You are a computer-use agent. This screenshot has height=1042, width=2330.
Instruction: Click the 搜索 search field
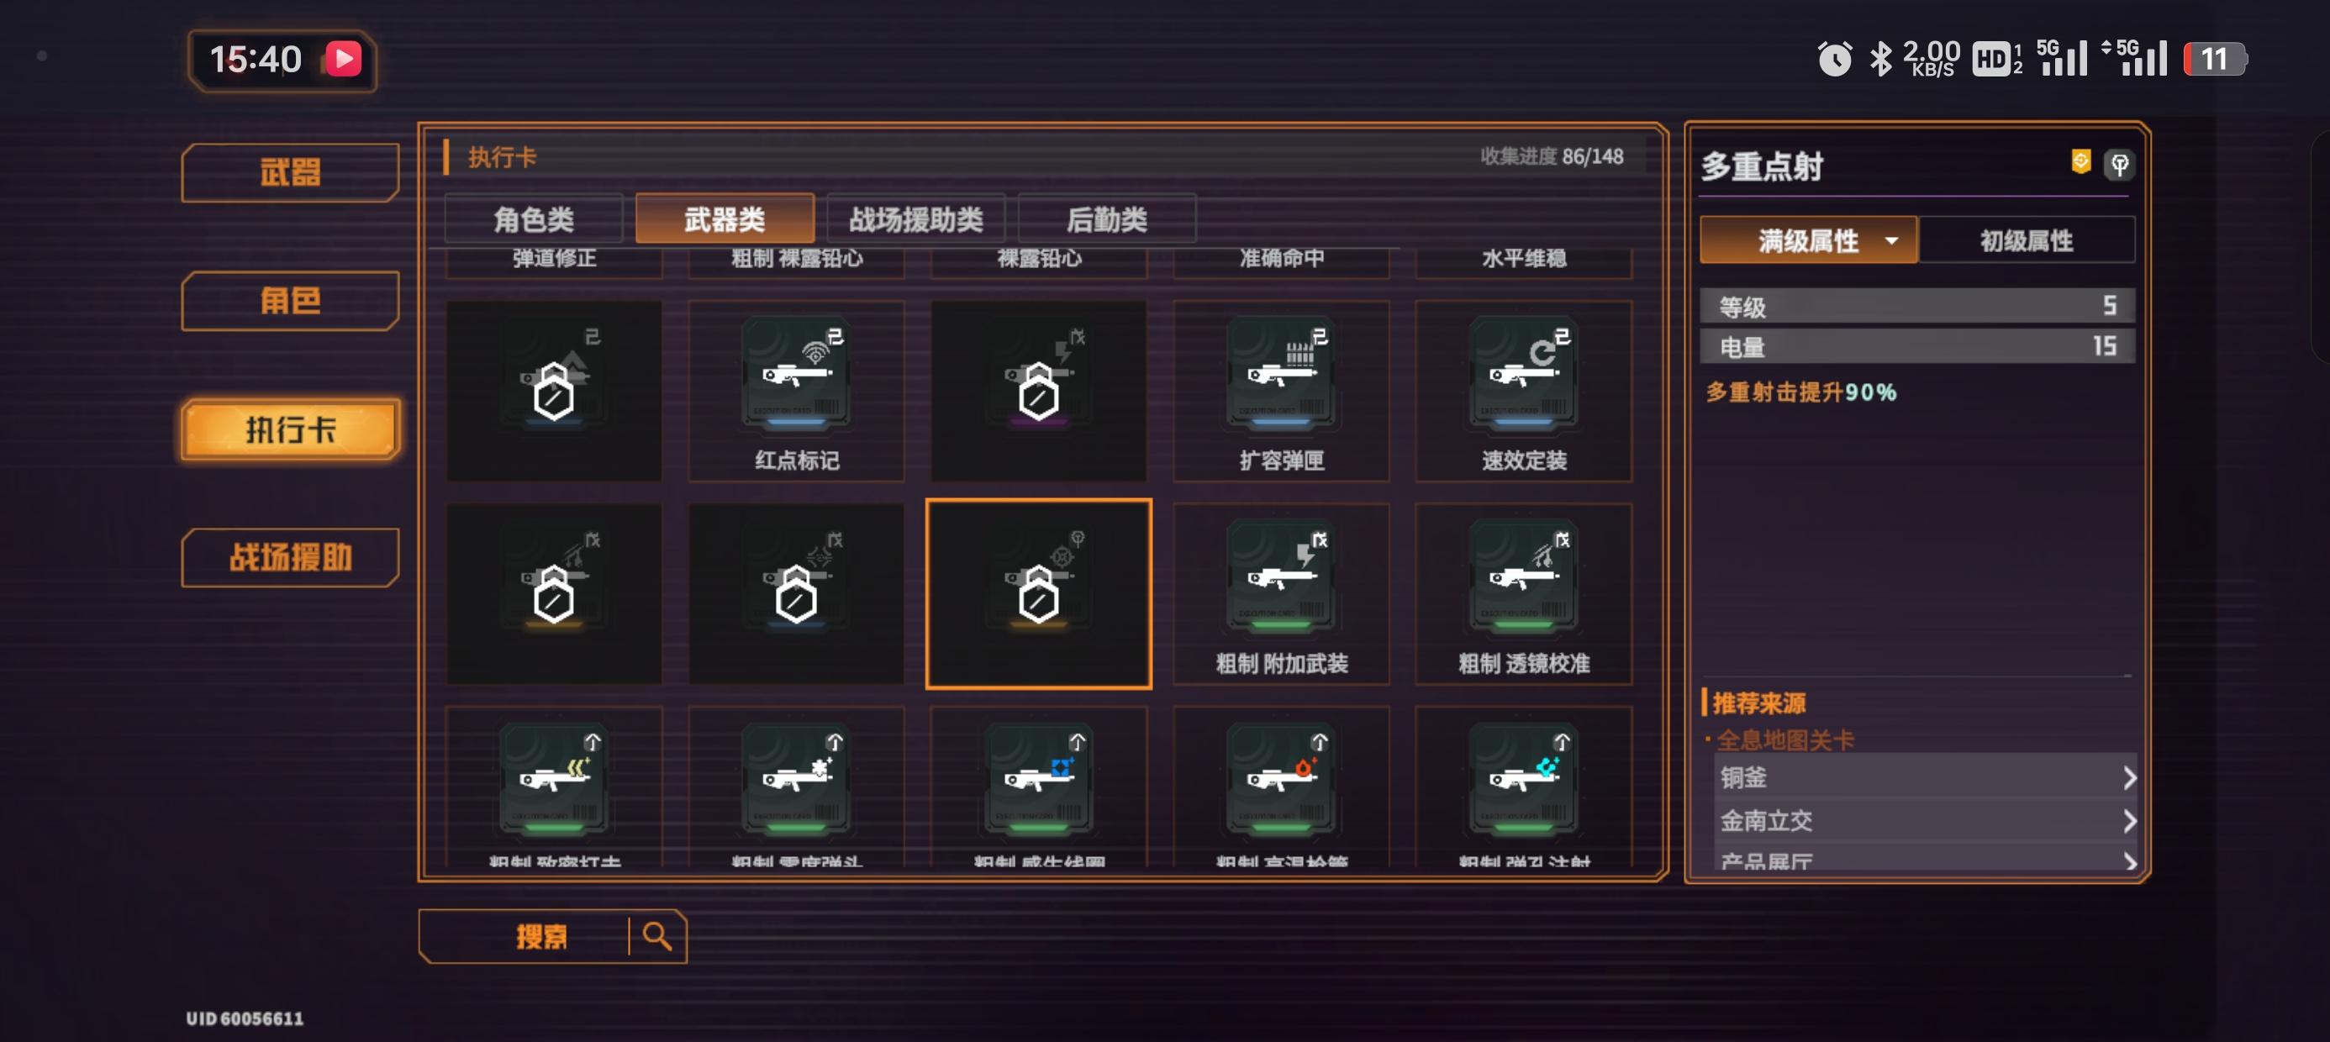click(x=541, y=936)
